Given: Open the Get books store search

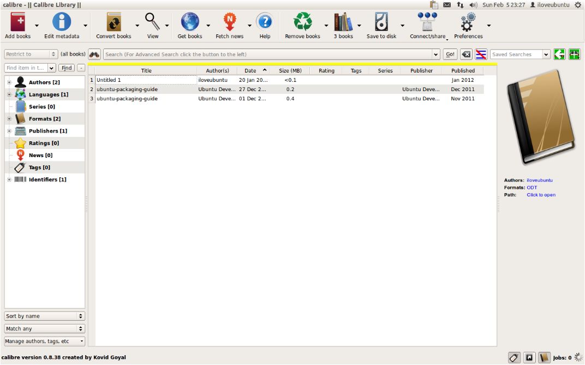Looking at the screenshot, I should tap(189, 25).
